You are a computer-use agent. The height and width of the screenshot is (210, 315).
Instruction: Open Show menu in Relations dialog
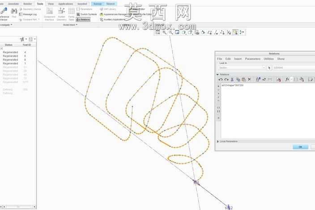tap(281, 59)
